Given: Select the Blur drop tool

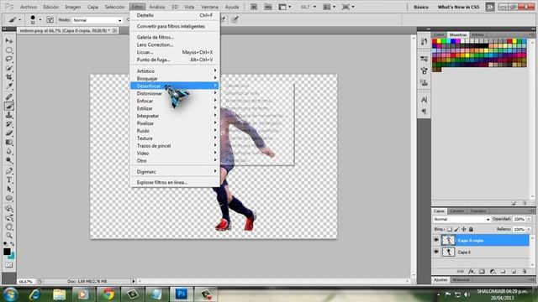Looking at the screenshot, I should click(x=9, y=151).
